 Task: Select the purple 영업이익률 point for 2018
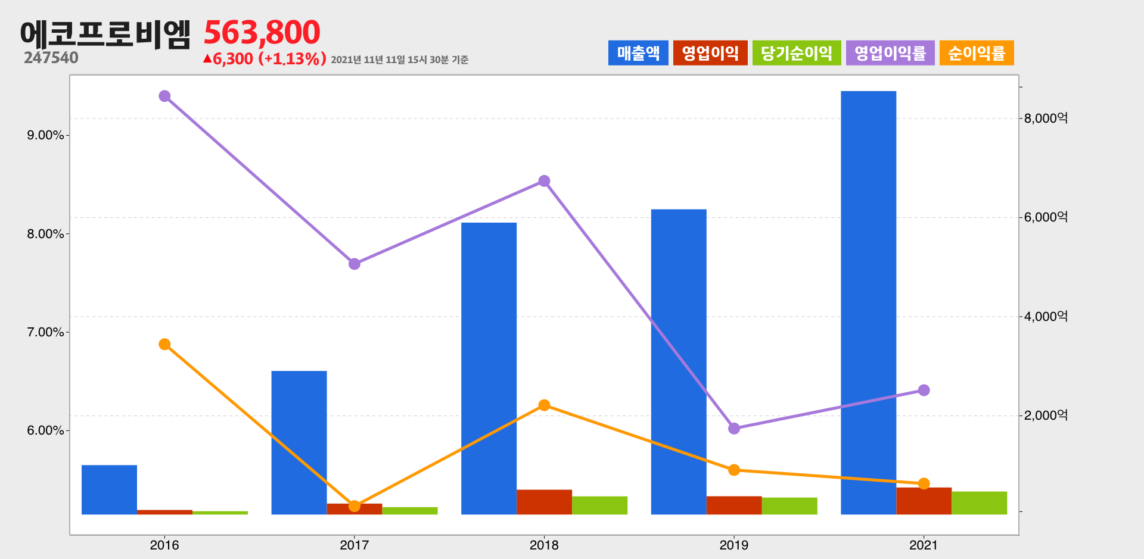(544, 181)
